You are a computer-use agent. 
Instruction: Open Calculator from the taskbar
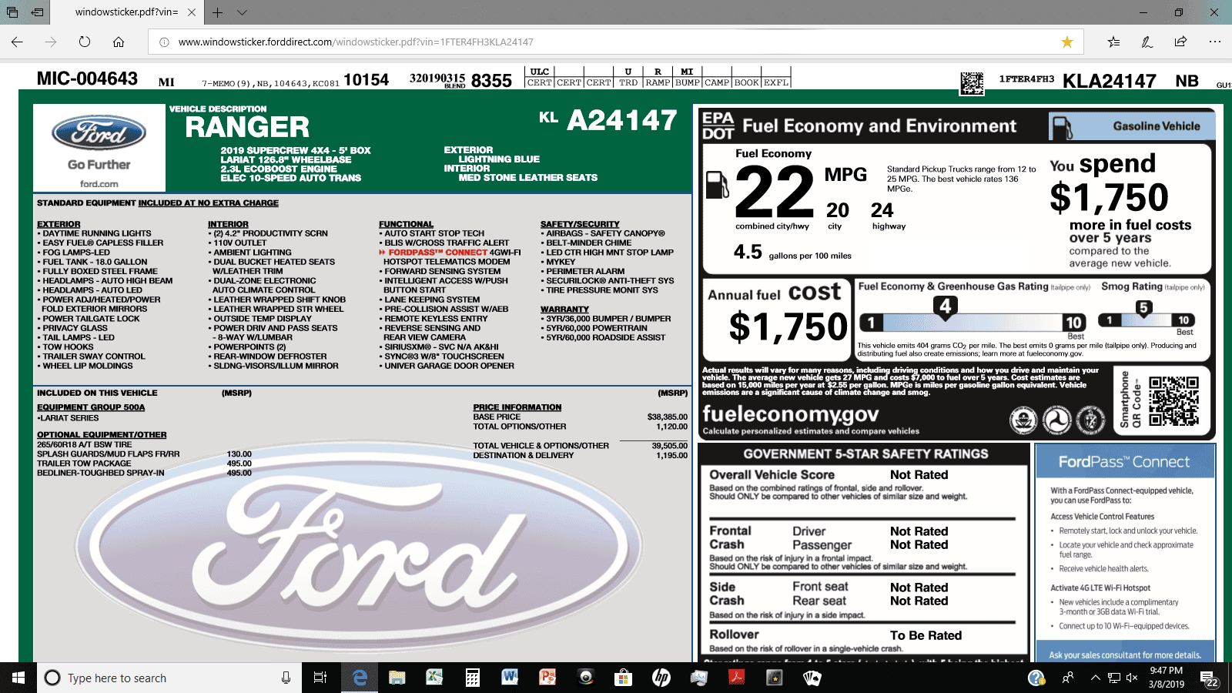[x=472, y=678]
